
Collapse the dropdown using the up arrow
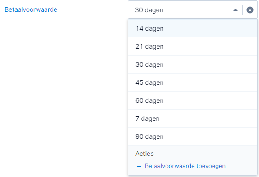(236, 10)
